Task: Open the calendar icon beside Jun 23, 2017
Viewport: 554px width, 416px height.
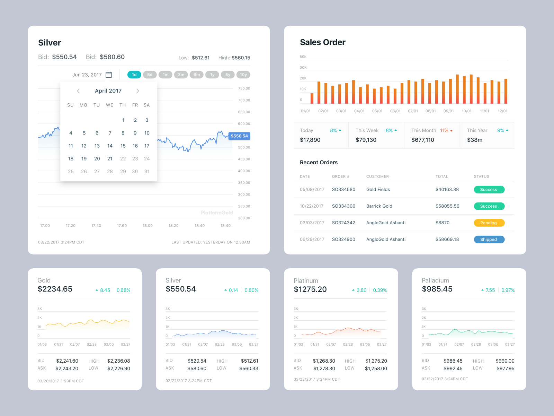Action: 108,75
